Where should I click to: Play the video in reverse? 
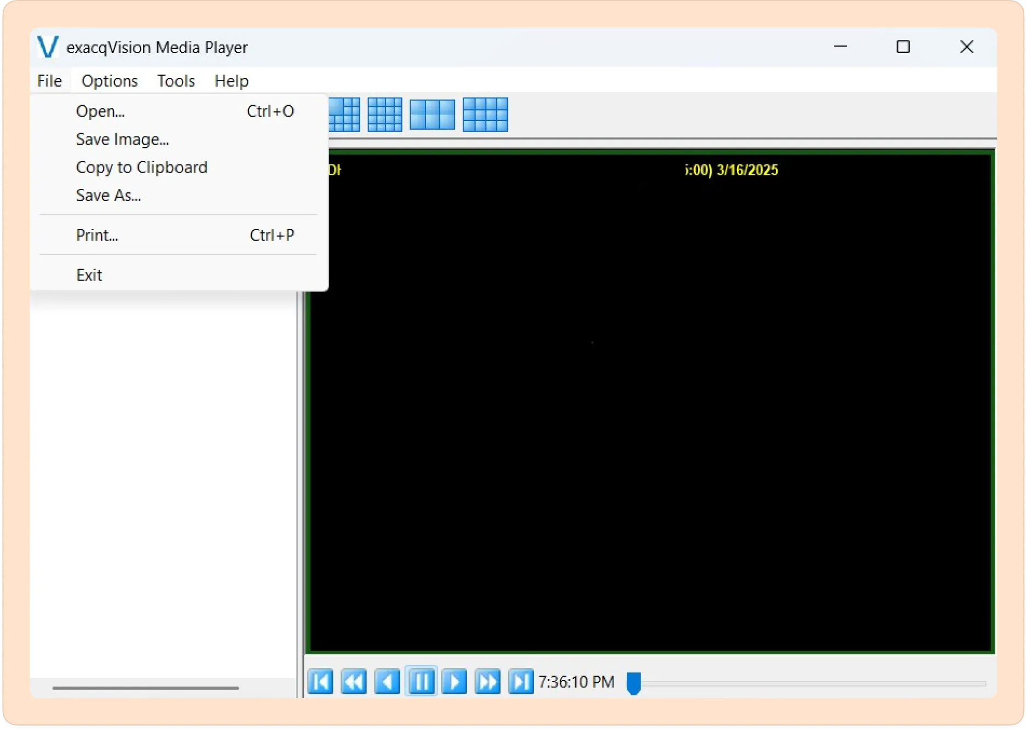pyautogui.click(x=388, y=683)
